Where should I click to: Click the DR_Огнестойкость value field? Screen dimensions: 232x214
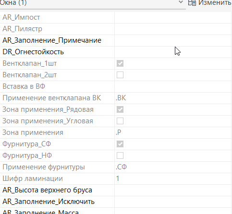point(173,52)
